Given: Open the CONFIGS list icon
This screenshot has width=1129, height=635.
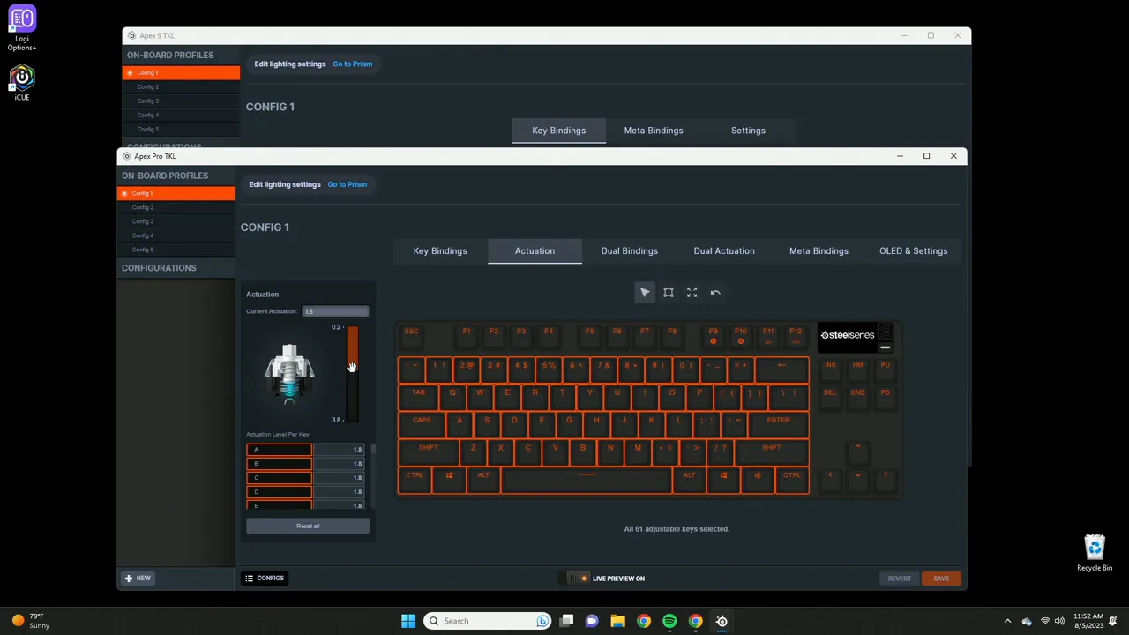Looking at the screenshot, I should (x=250, y=578).
